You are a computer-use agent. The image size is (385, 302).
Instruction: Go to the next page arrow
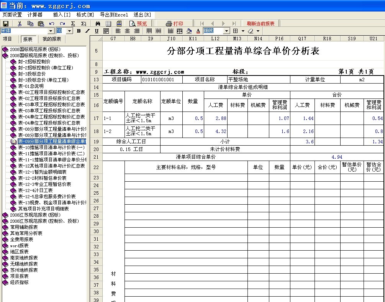[x=223, y=24]
